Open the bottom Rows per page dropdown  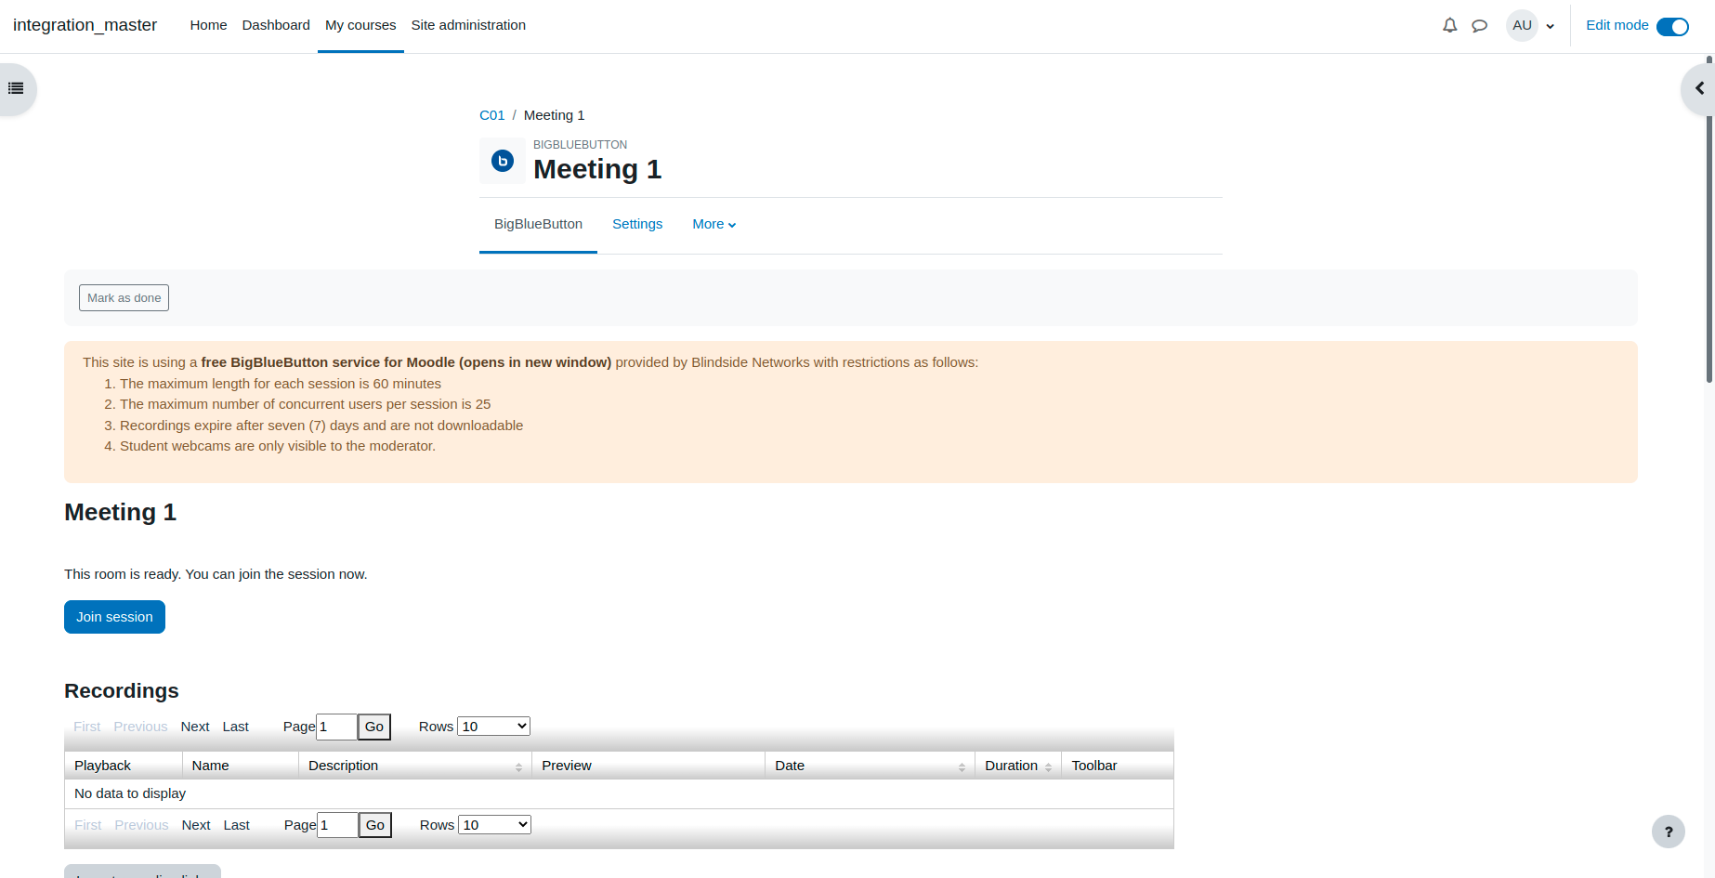[494, 825]
